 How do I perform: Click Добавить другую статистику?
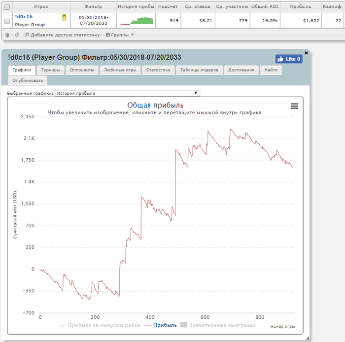(62, 35)
